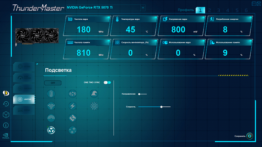Click the memory clock icon
This screenshot has height=147, width=262.
(x=70, y=42)
